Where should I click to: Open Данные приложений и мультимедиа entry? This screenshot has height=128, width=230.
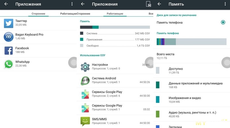(191, 85)
